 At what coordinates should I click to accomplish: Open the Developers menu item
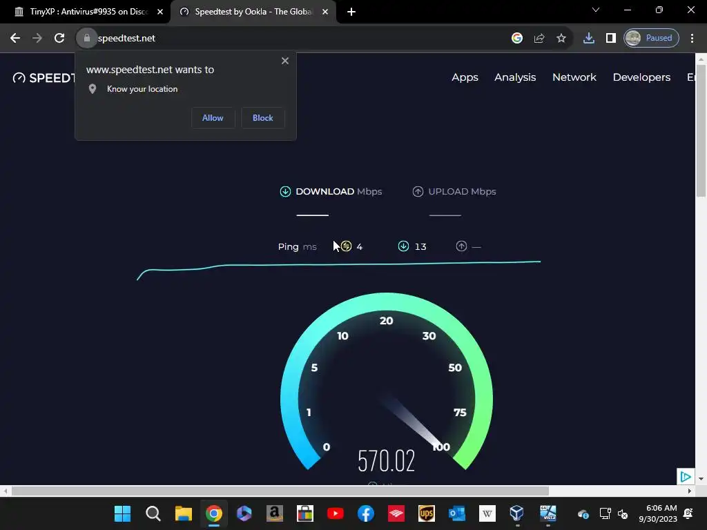click(x=641, y=77)
